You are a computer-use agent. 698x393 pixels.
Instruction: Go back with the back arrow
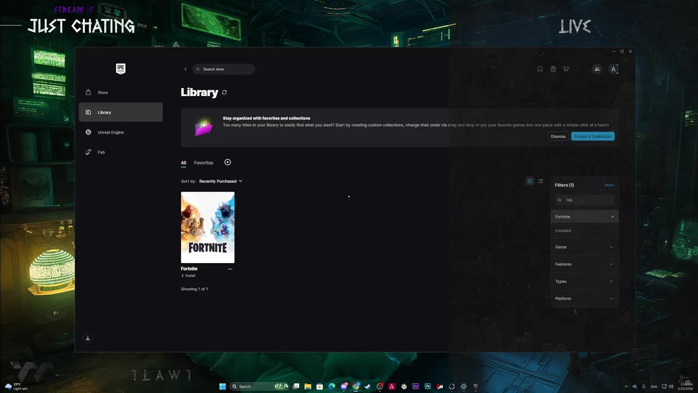click(185, 69)
